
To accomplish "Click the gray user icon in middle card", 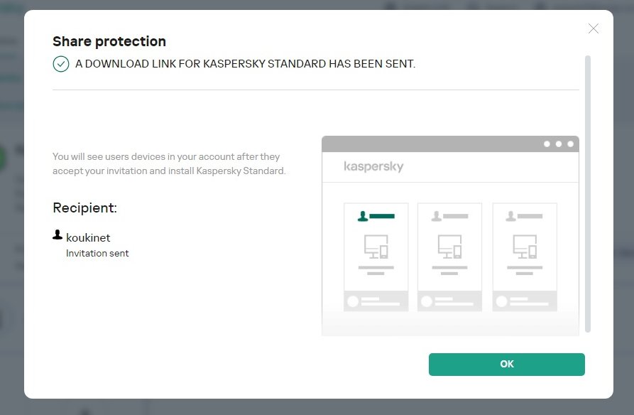I will 437,216.
